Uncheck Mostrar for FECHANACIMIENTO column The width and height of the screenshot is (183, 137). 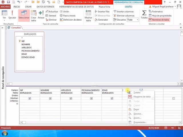coord(91,98)
